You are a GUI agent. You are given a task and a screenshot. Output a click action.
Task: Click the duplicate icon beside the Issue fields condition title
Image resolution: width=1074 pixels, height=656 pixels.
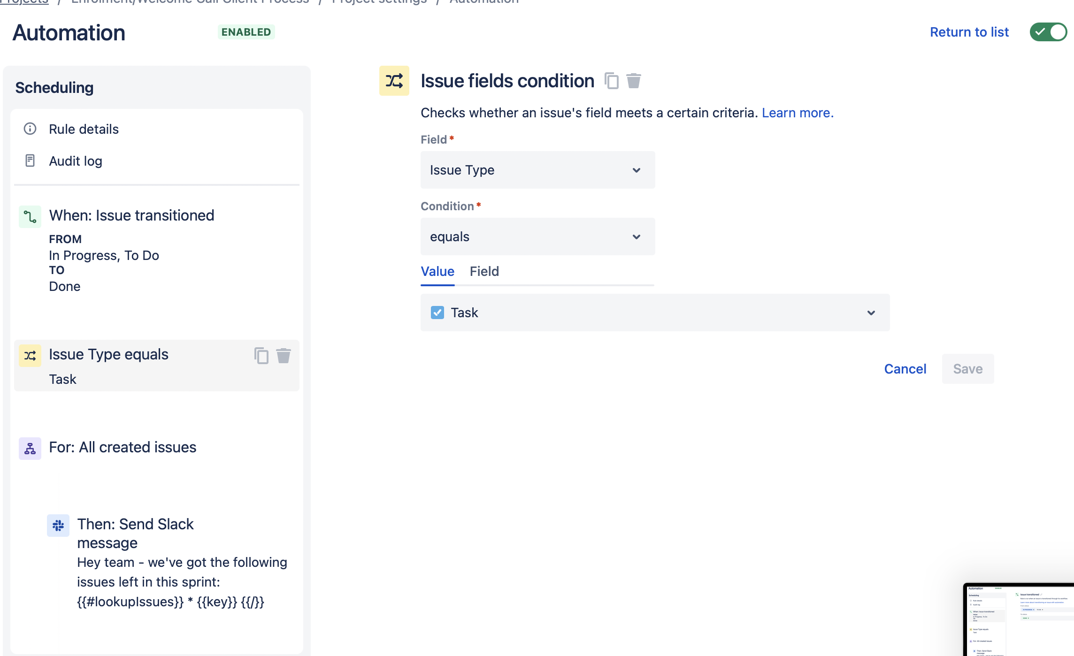(x=611, y=81)
